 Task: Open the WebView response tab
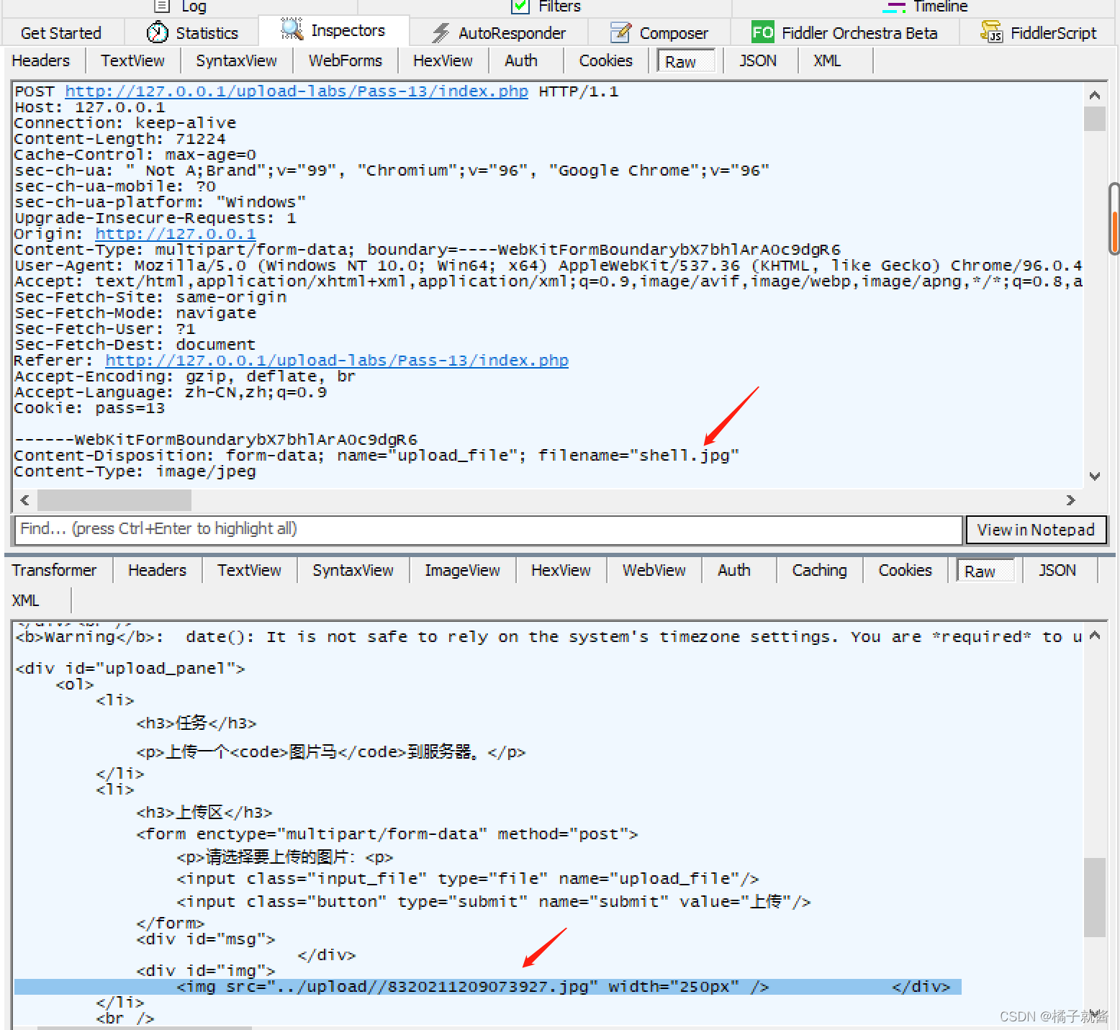tap(654, 571)
